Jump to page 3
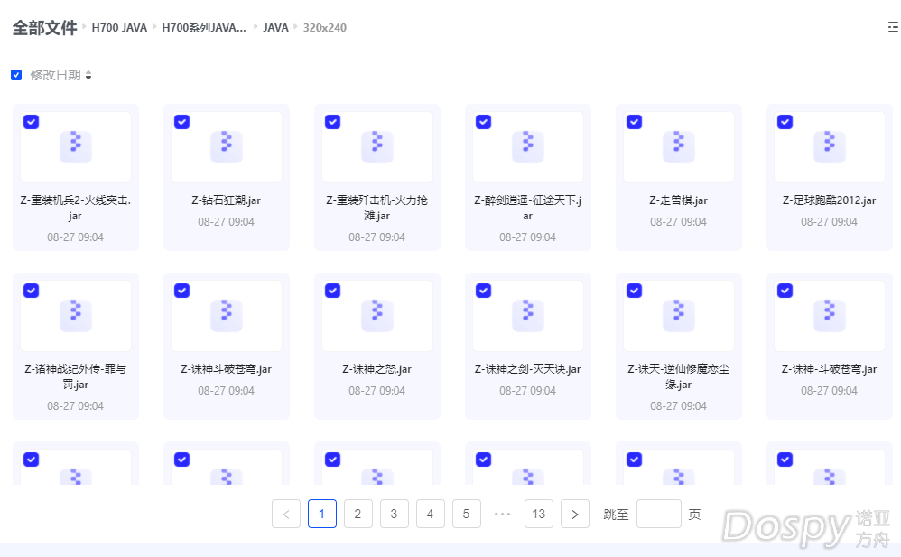 click(395, 514)
